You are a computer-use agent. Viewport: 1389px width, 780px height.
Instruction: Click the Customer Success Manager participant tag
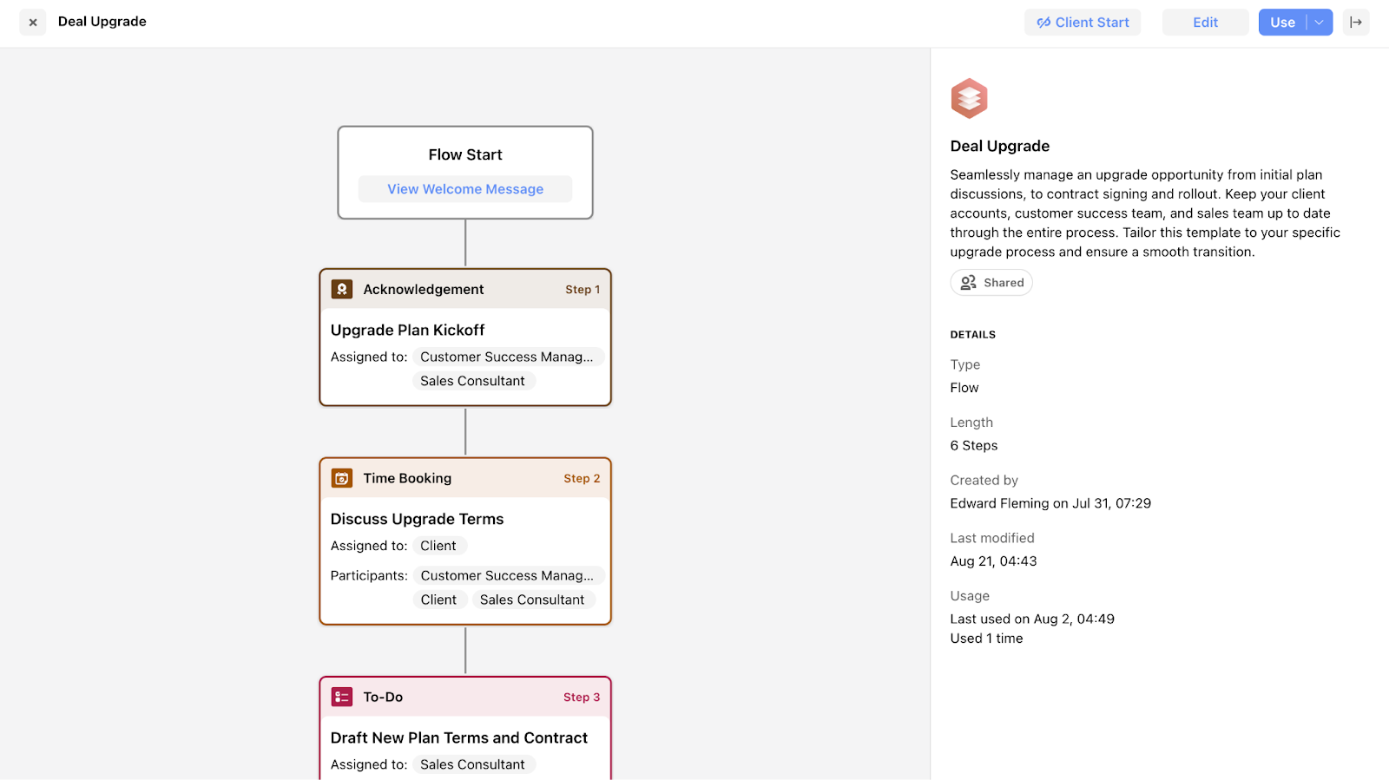507,575
